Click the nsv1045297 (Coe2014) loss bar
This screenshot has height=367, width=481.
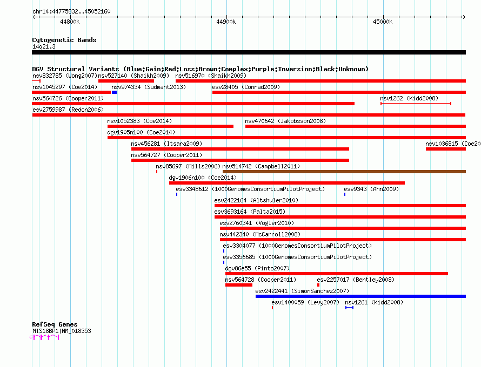tap(71, 92)
